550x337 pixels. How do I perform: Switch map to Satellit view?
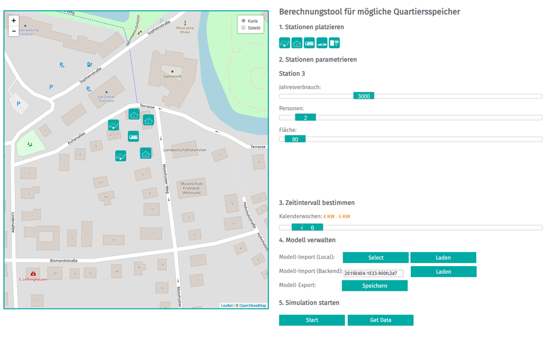(x=244, y=27)
